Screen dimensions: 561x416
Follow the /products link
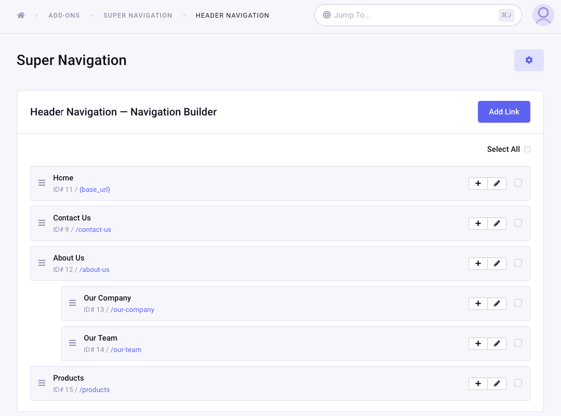point(95,390)
